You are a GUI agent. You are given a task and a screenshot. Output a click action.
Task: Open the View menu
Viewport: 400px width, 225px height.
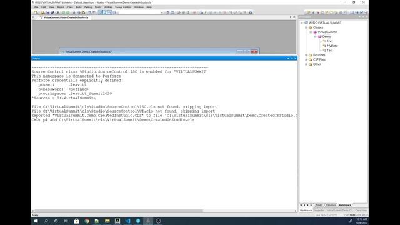[51, 7]
